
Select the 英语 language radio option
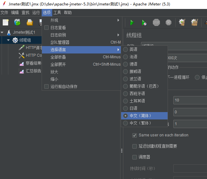[125, 49]
